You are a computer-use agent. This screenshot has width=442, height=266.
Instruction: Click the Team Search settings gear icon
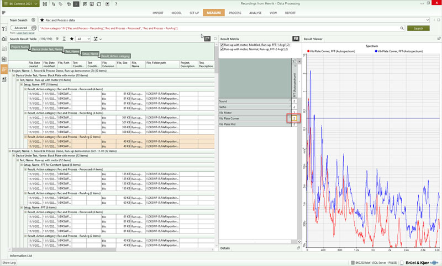(x=33, y=20)
